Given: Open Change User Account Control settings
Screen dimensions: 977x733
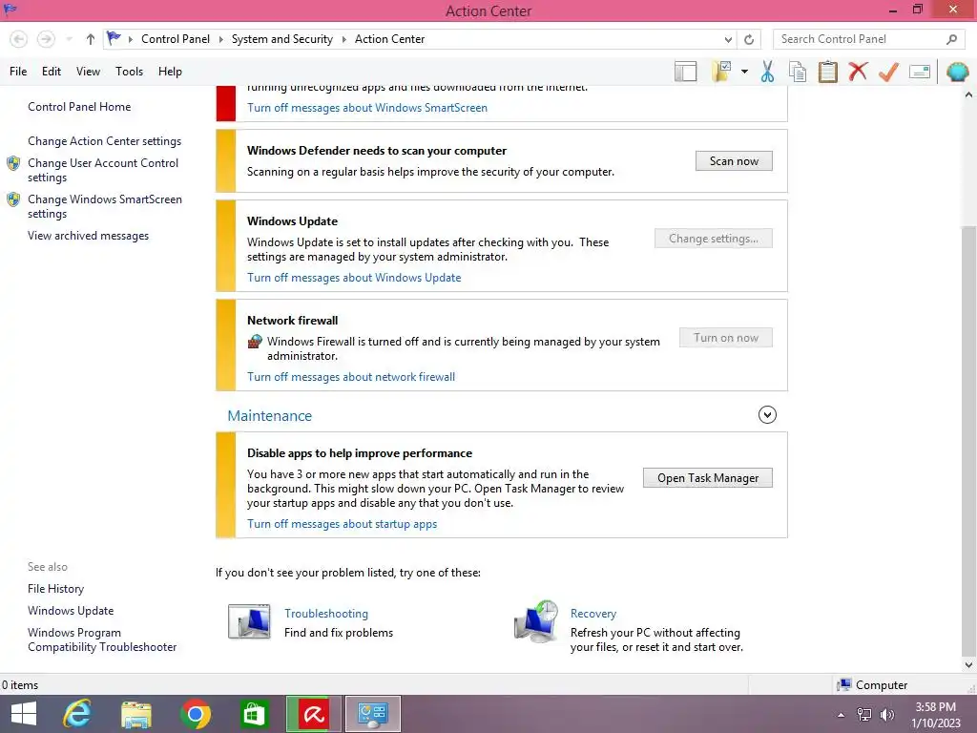Looking at the screenshot, I should coord(103,170).
